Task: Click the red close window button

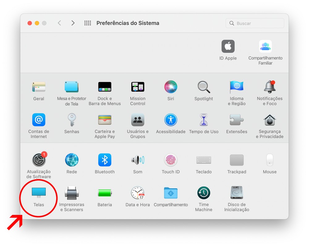Action: tap(30, 23)
